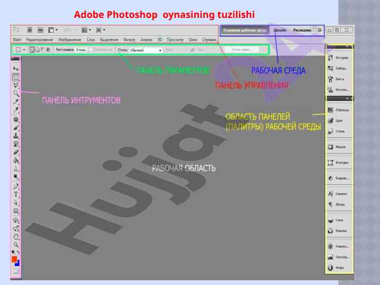Viewport: 380px width, 285px height.
Task: Open the Фильтр menu
Action: [129, 40]
